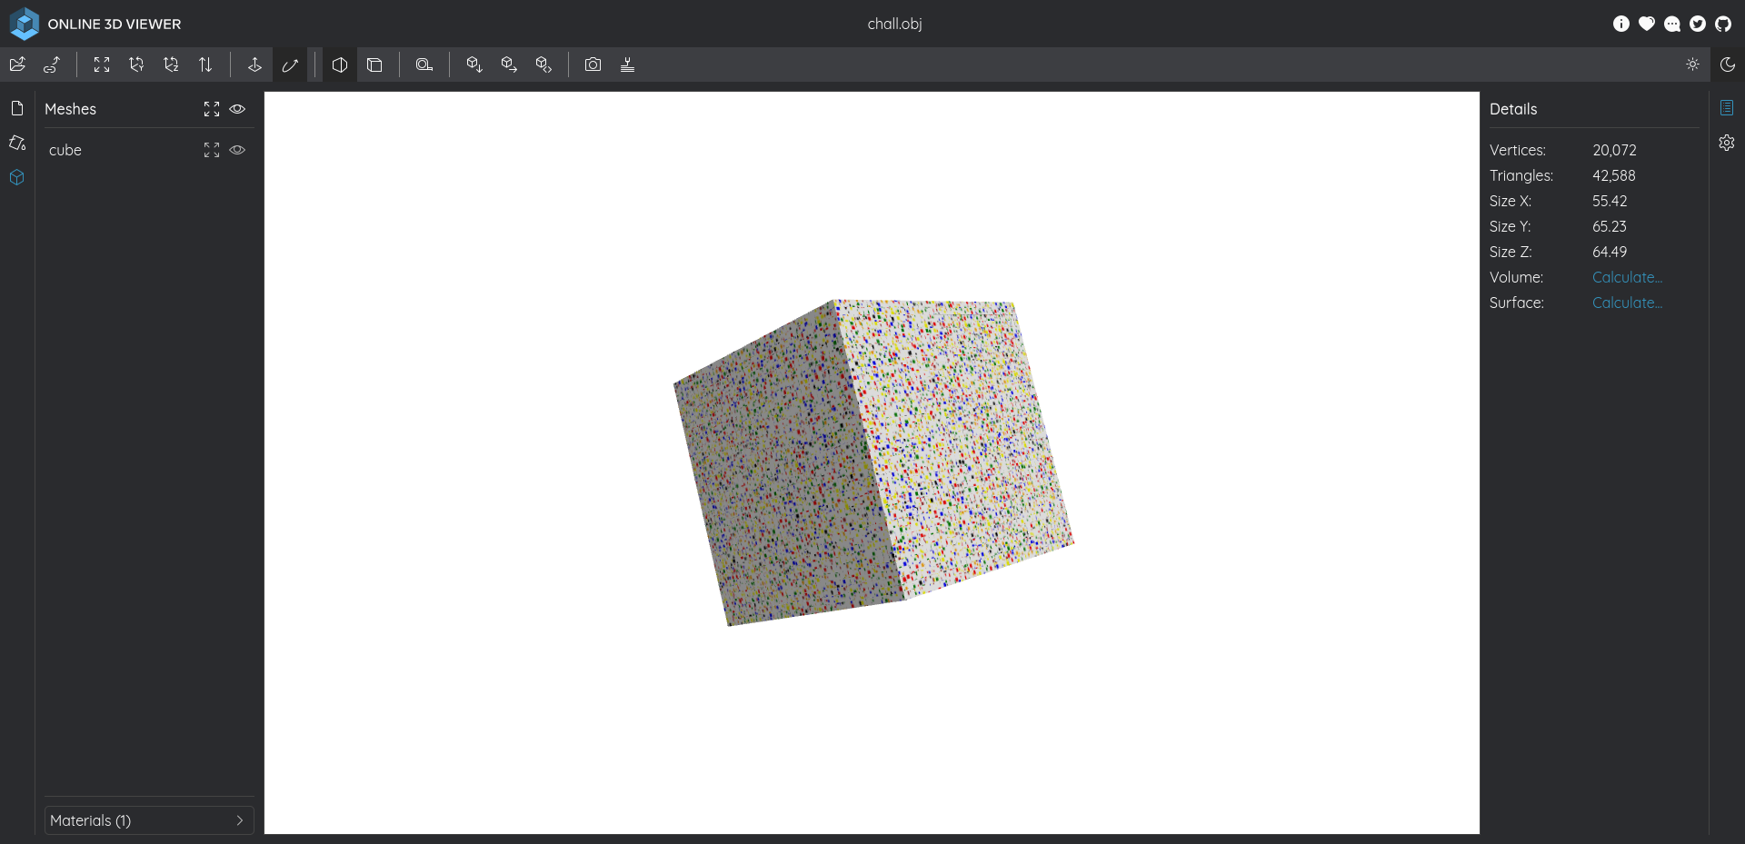Image resolution: width=1745 pixels, height=844 pixels.
Task: Set Y axis as up vector
Action: [x=136, y=65]
